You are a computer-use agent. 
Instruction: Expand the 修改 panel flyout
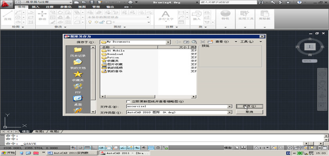click(61, 27)
